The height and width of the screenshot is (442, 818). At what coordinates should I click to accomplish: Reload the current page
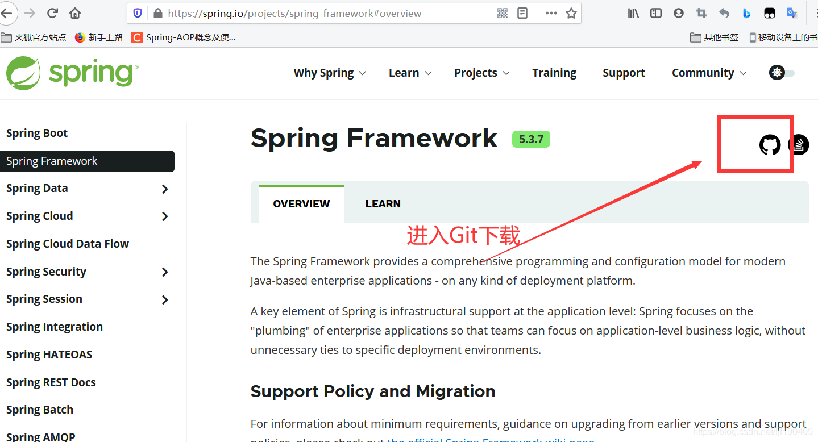coord(52,13)
